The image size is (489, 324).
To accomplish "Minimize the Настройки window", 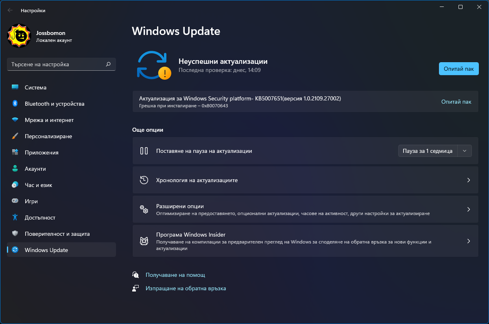I will (x=442, y=7).
